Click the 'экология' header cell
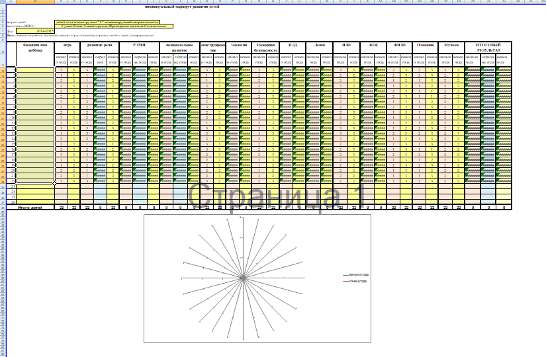546x357 pixels. [240, 45]
